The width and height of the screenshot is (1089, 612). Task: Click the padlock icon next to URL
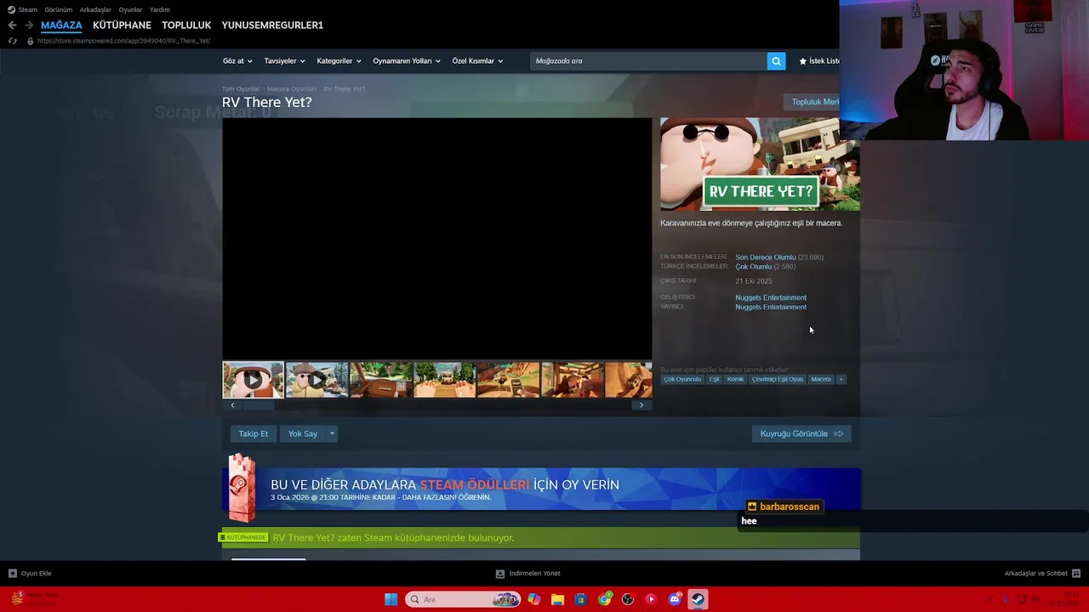[31, 41]
